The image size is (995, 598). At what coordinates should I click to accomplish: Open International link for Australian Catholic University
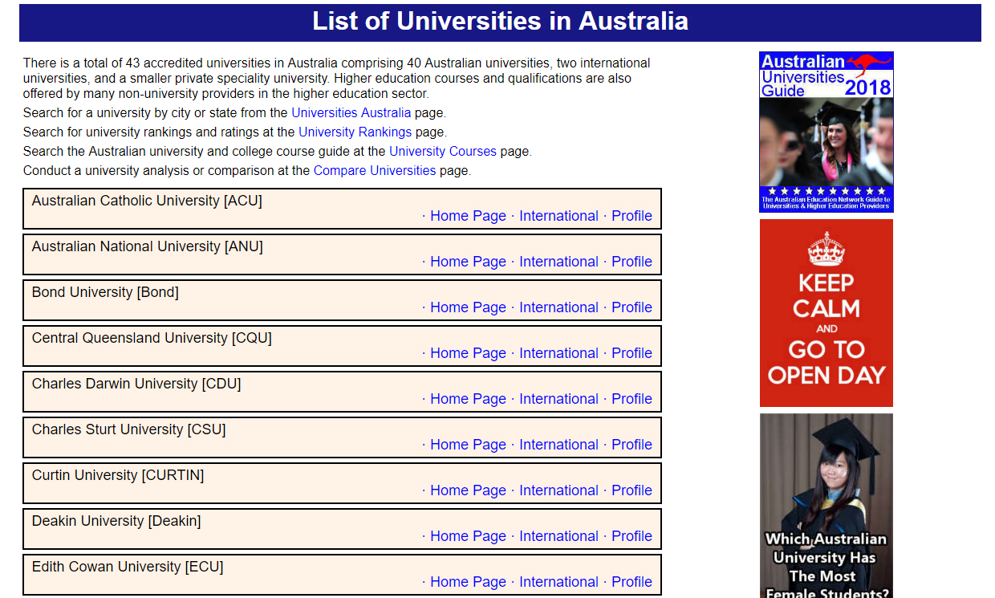pos(558,216)
